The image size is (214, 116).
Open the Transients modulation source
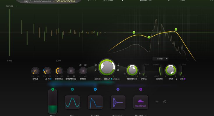118,102
